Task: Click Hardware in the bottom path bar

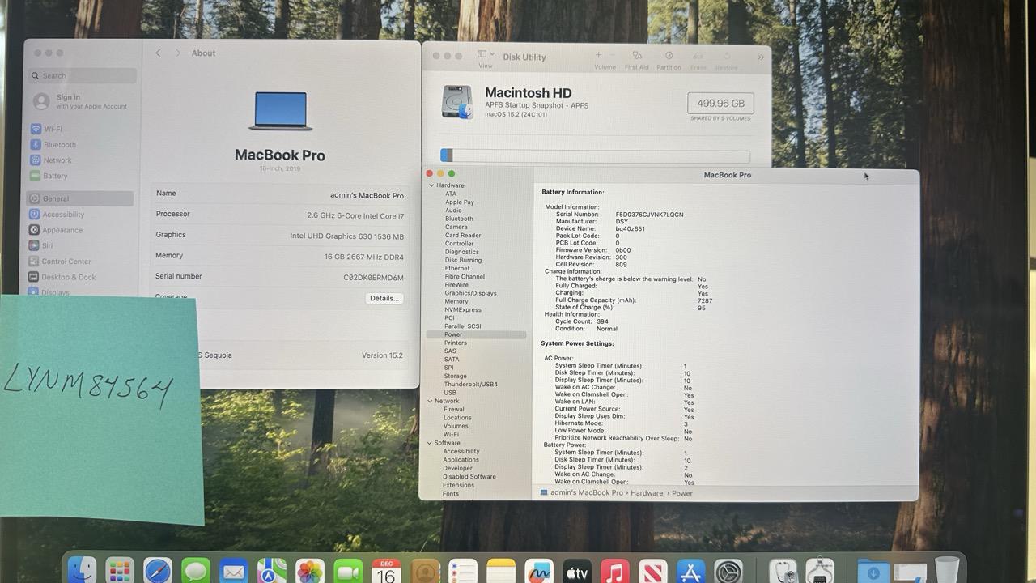Action: pos(647,493)
